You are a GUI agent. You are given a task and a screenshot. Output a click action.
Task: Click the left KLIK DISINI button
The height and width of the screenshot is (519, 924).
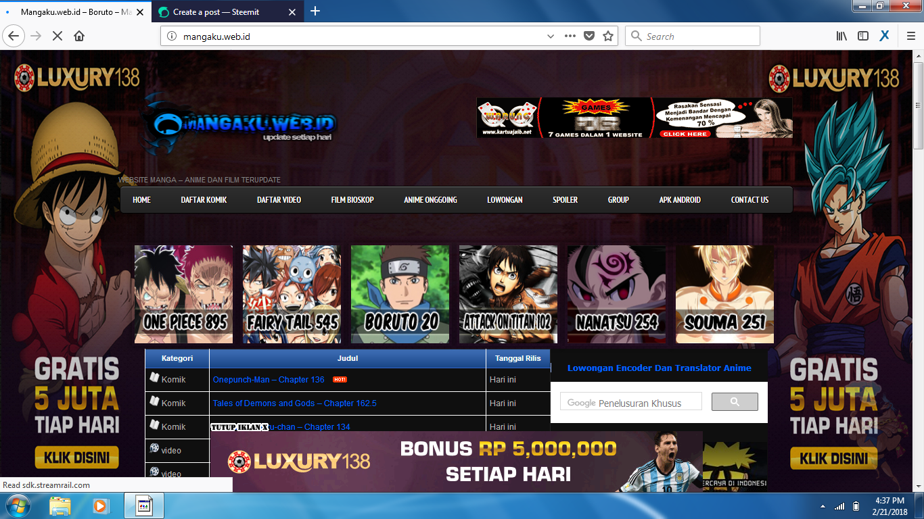coord(76,458)
